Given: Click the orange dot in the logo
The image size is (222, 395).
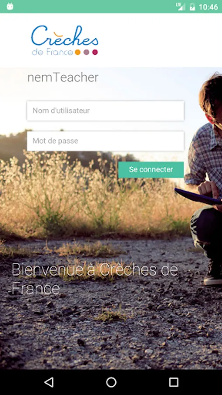Looking at the screenshot, I should click(x=78, y=52).
